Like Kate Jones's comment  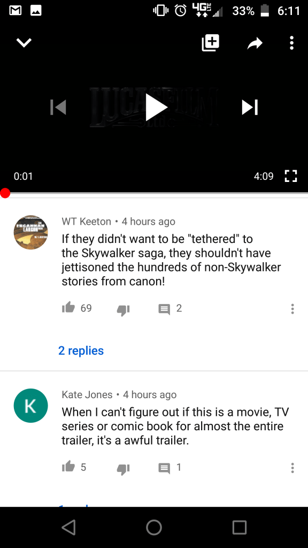68,467
